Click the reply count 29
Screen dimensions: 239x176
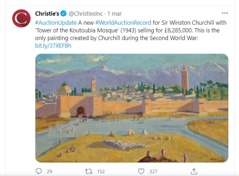pyautogui.click(x=49, y=171)
